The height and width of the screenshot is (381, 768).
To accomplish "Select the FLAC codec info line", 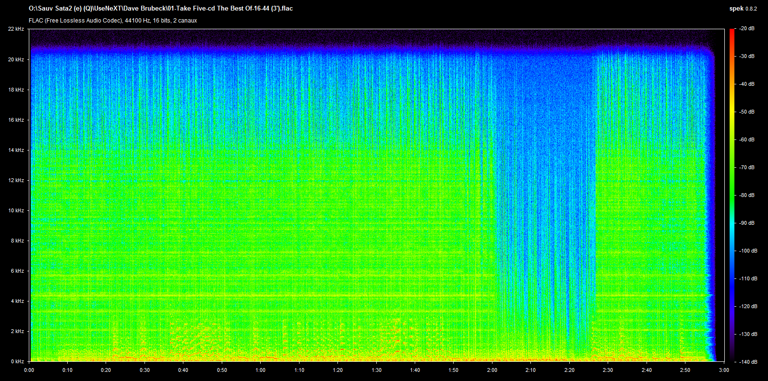I will click(x=113, y=21).
